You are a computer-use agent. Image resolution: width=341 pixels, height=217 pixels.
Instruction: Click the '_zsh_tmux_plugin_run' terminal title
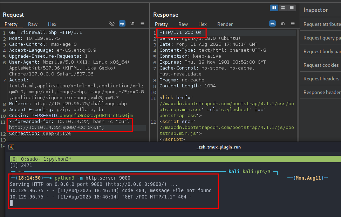(219, 147)
